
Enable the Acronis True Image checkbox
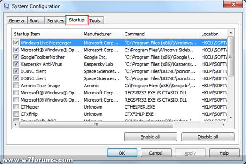(16, 86)
